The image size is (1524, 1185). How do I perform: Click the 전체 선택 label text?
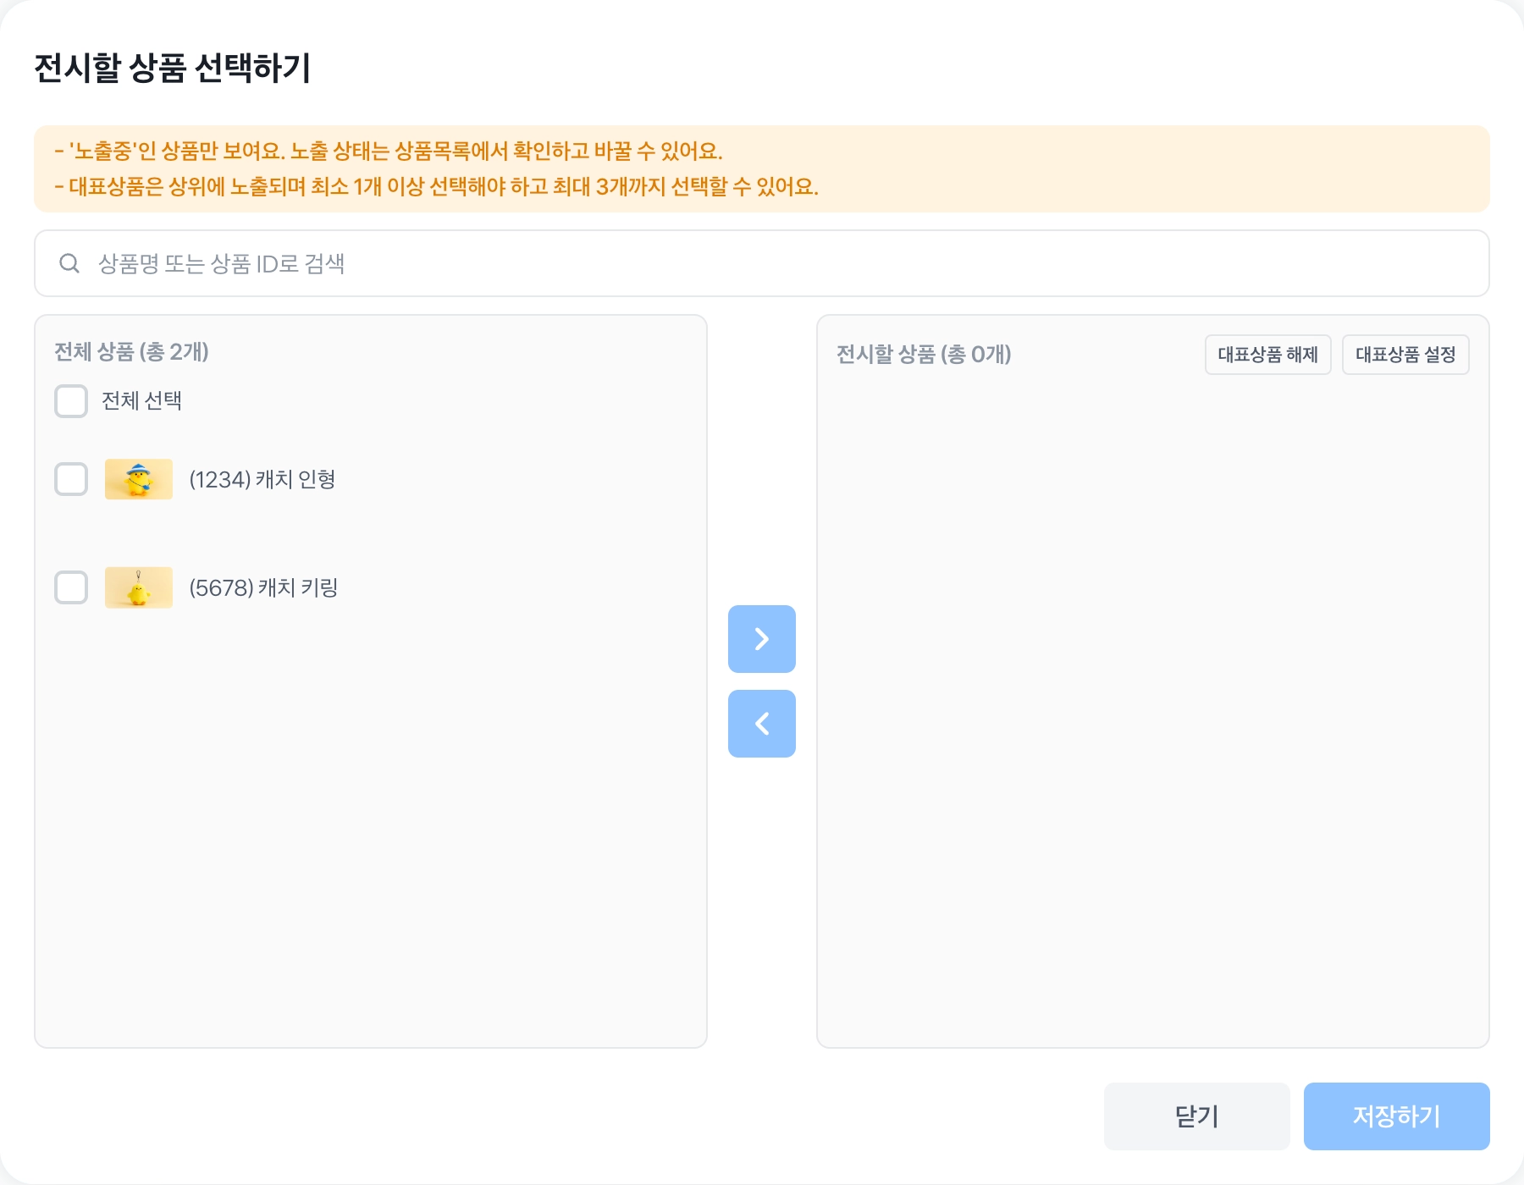141,400
